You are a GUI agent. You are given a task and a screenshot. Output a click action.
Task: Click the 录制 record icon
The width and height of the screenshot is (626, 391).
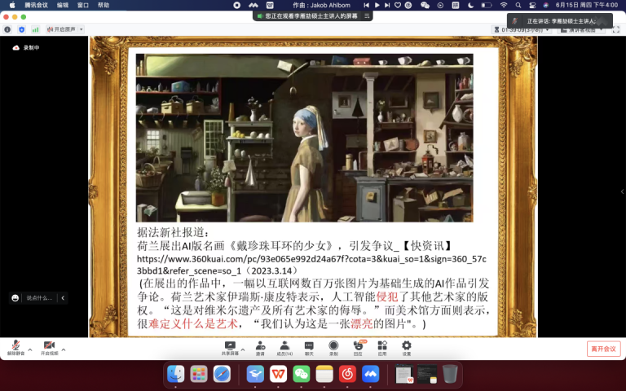coord(333,348)
